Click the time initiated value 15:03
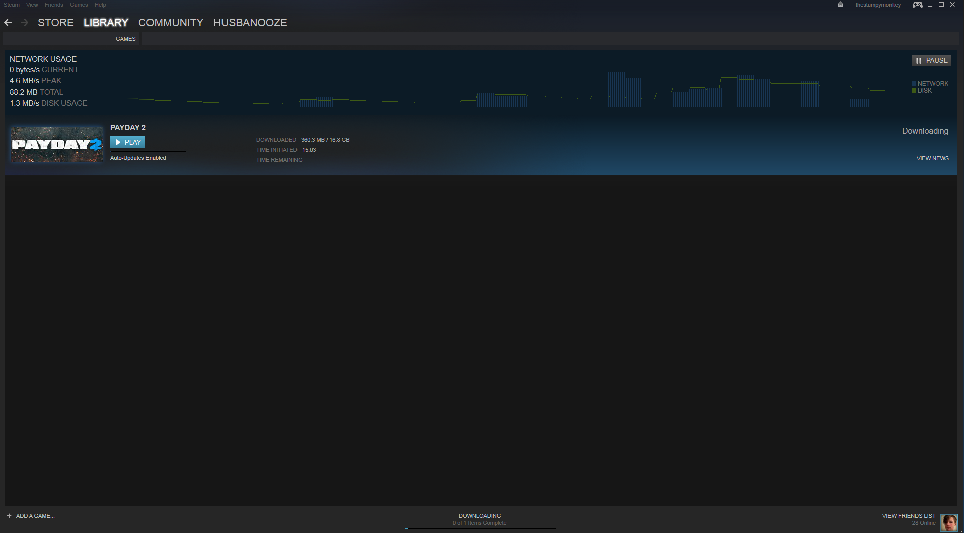The width and height of the screenshot is (964, 533). (309, 150)
